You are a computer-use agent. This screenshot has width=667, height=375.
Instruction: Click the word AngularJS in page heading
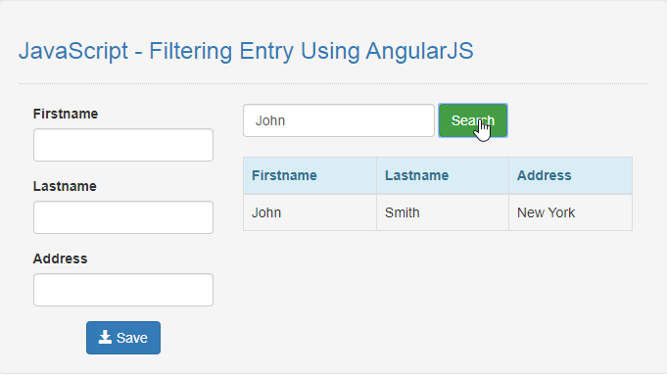click(x=419, y=52)
